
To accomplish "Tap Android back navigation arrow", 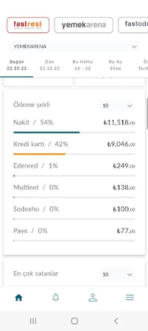I will click(116, 321).
